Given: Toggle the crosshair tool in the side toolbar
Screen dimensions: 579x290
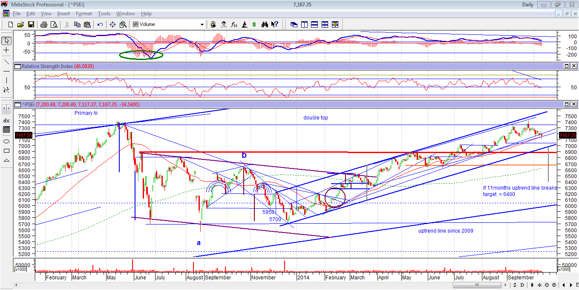Looking at the screenshot, I should [x=6, y=51].
